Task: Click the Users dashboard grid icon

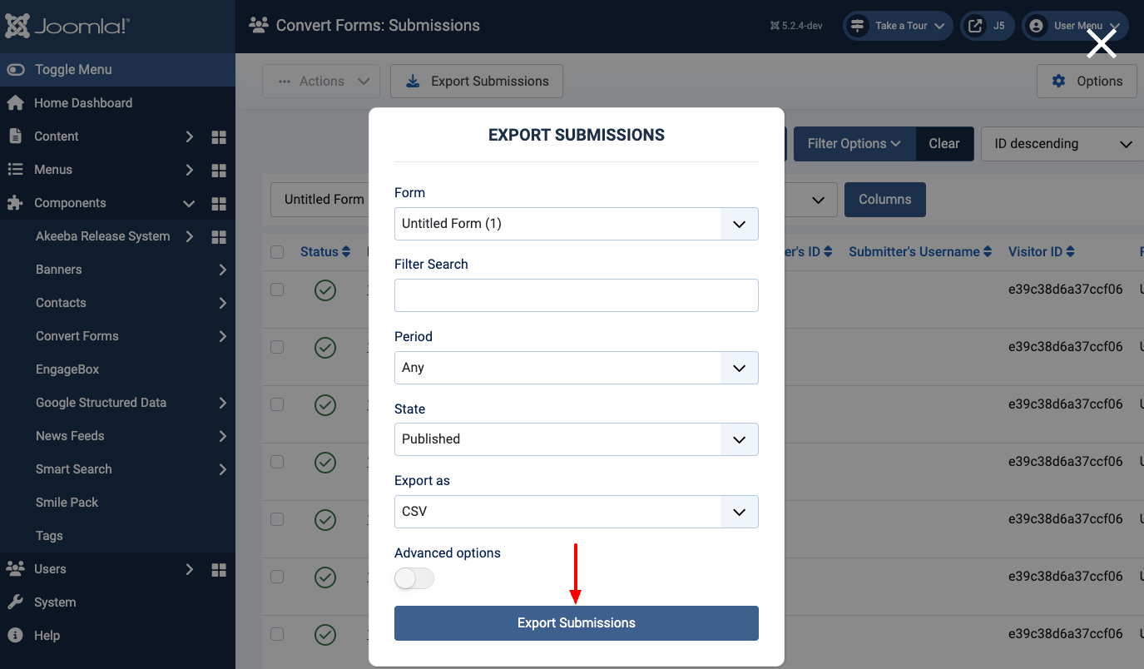Action: (219, 569)
